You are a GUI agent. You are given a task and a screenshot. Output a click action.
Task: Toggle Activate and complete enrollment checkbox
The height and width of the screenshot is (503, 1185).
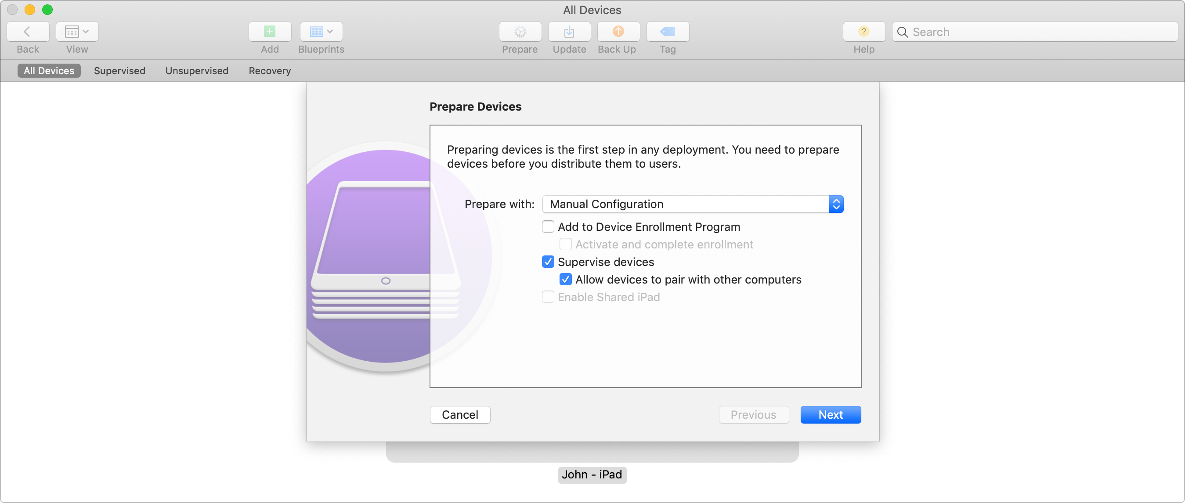(x=565, y=244)
